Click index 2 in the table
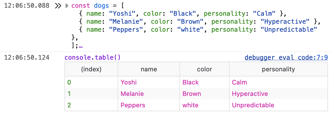 [91, 105]
